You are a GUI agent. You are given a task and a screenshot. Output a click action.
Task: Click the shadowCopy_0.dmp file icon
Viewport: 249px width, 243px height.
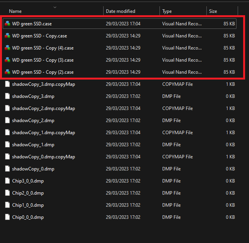click(x=7, y=169)
